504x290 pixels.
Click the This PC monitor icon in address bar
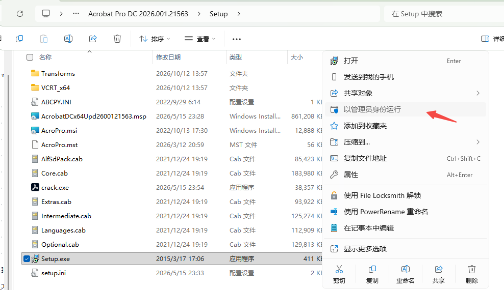tap(46, 13)
